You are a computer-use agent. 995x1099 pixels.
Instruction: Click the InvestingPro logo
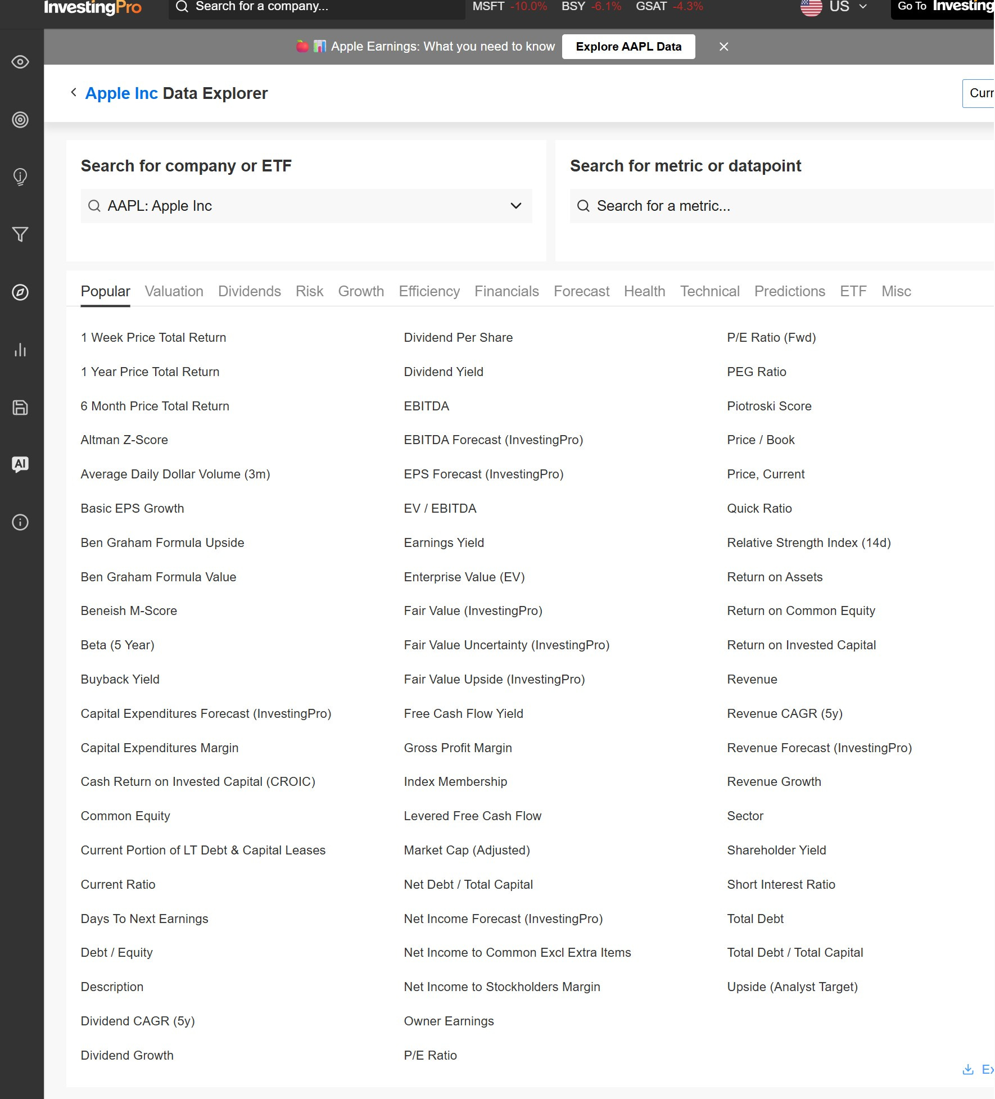[93, 7]
